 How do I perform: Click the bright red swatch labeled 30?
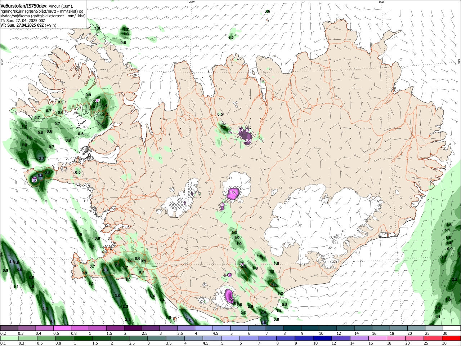pos(451,338)
